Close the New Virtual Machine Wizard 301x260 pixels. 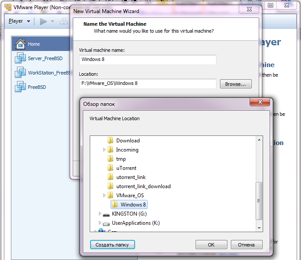click(249, 9)
